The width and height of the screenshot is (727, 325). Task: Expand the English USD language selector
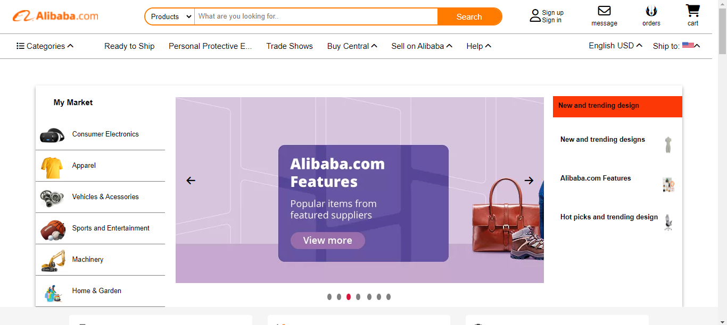pos(615,46)
